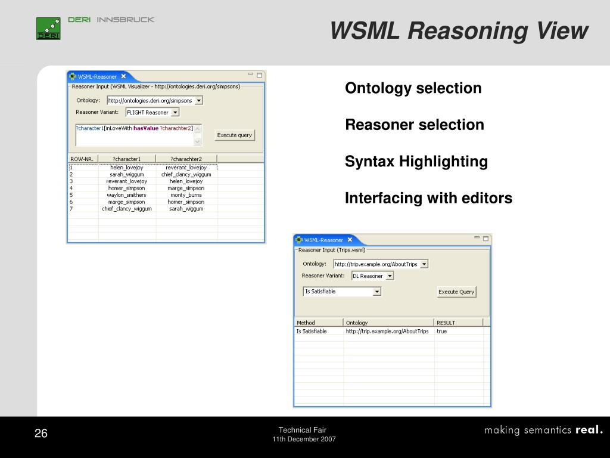Maximize the simpsons reasoner view

click(260, 75)
